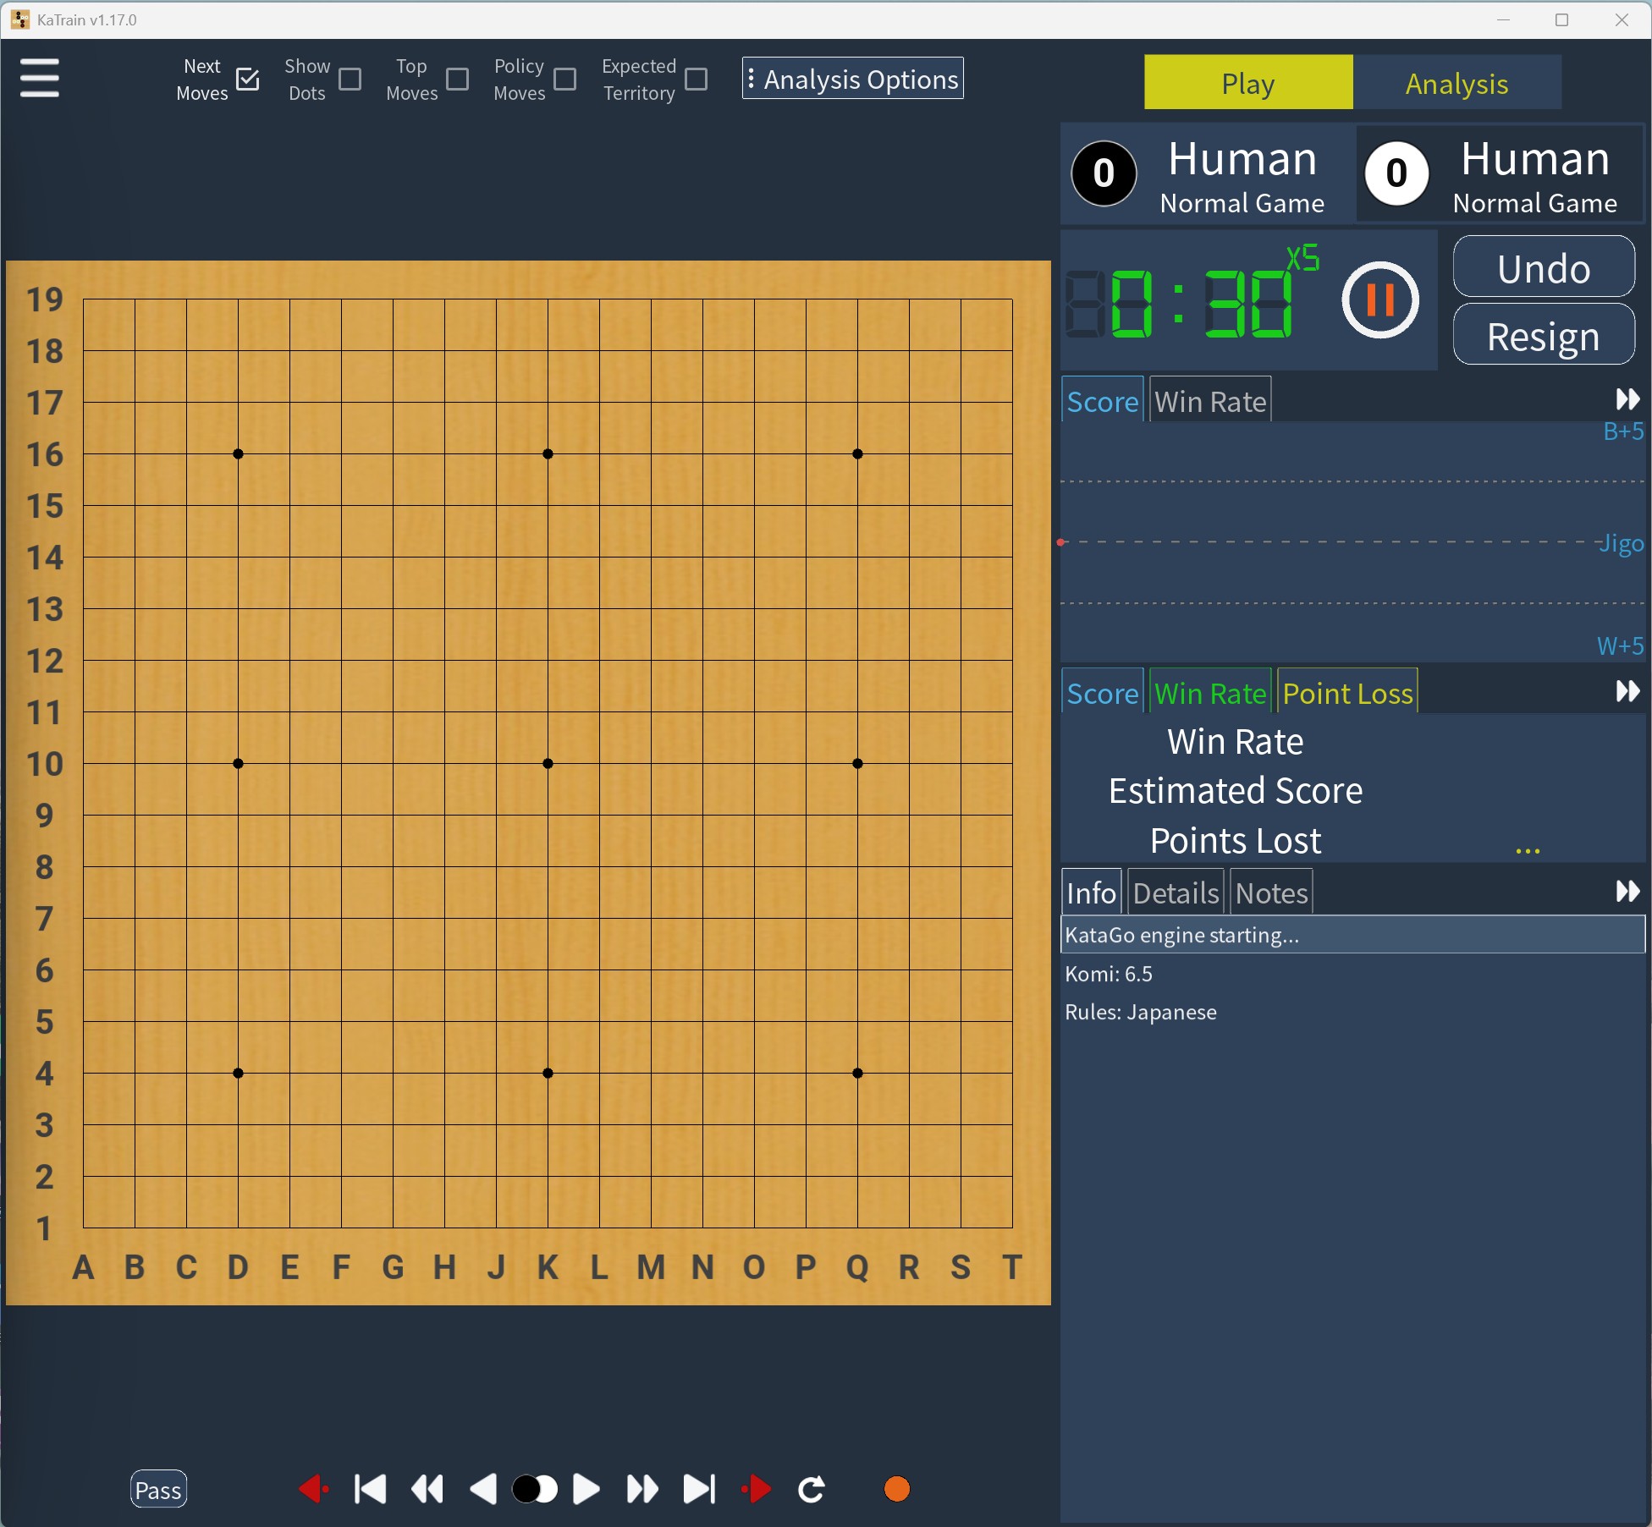Jump to the final move
This screenshot has height=1527, width=1652.
tap(699, 1489)
